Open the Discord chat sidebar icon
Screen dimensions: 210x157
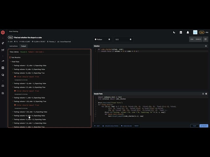pyautogui.click(x=3, y=68)
